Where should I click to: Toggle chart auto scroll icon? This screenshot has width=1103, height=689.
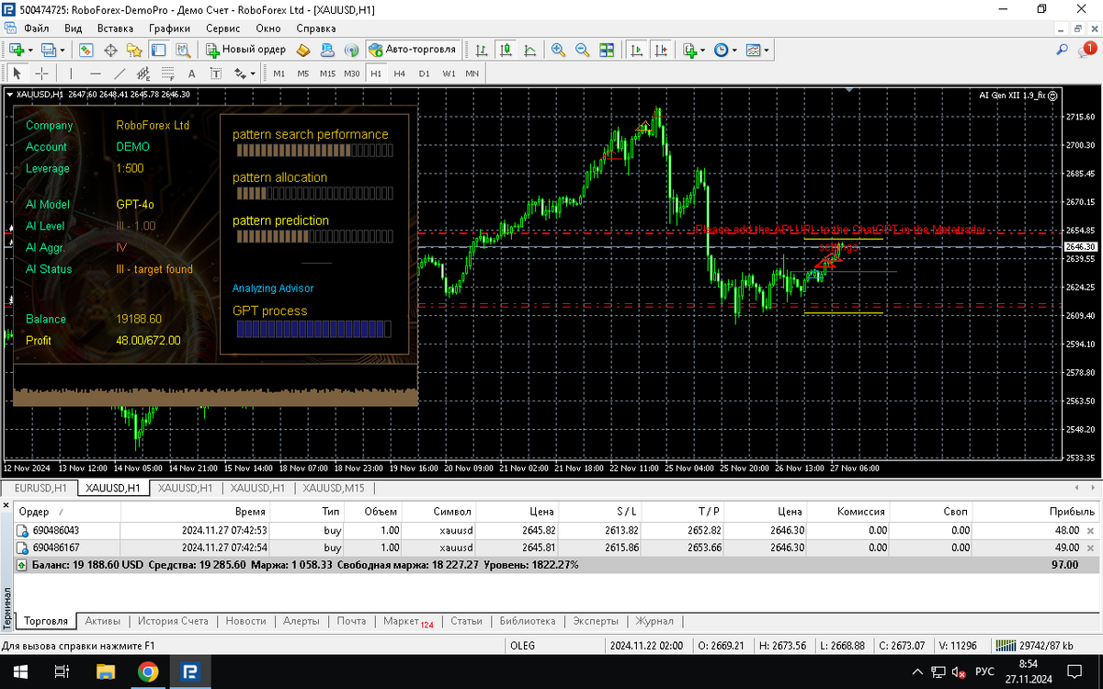[636, 50]
